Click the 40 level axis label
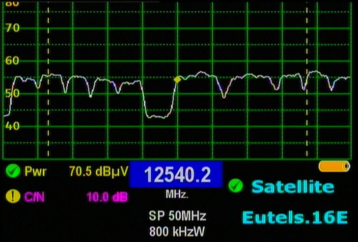 tap(12, 126)
